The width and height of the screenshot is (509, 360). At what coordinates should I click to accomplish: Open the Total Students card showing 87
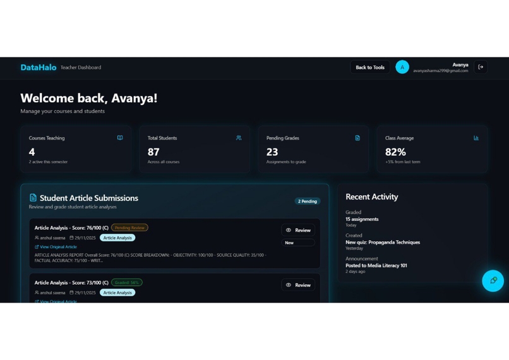point(195,149)
